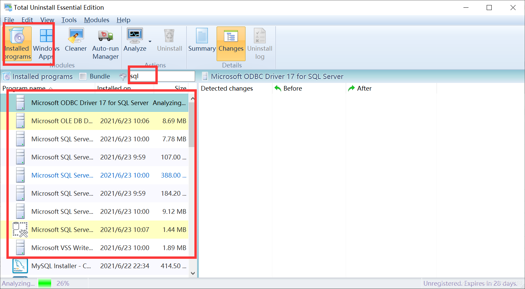
Task: Open the Installed programs module
Action: pos(17,44)
